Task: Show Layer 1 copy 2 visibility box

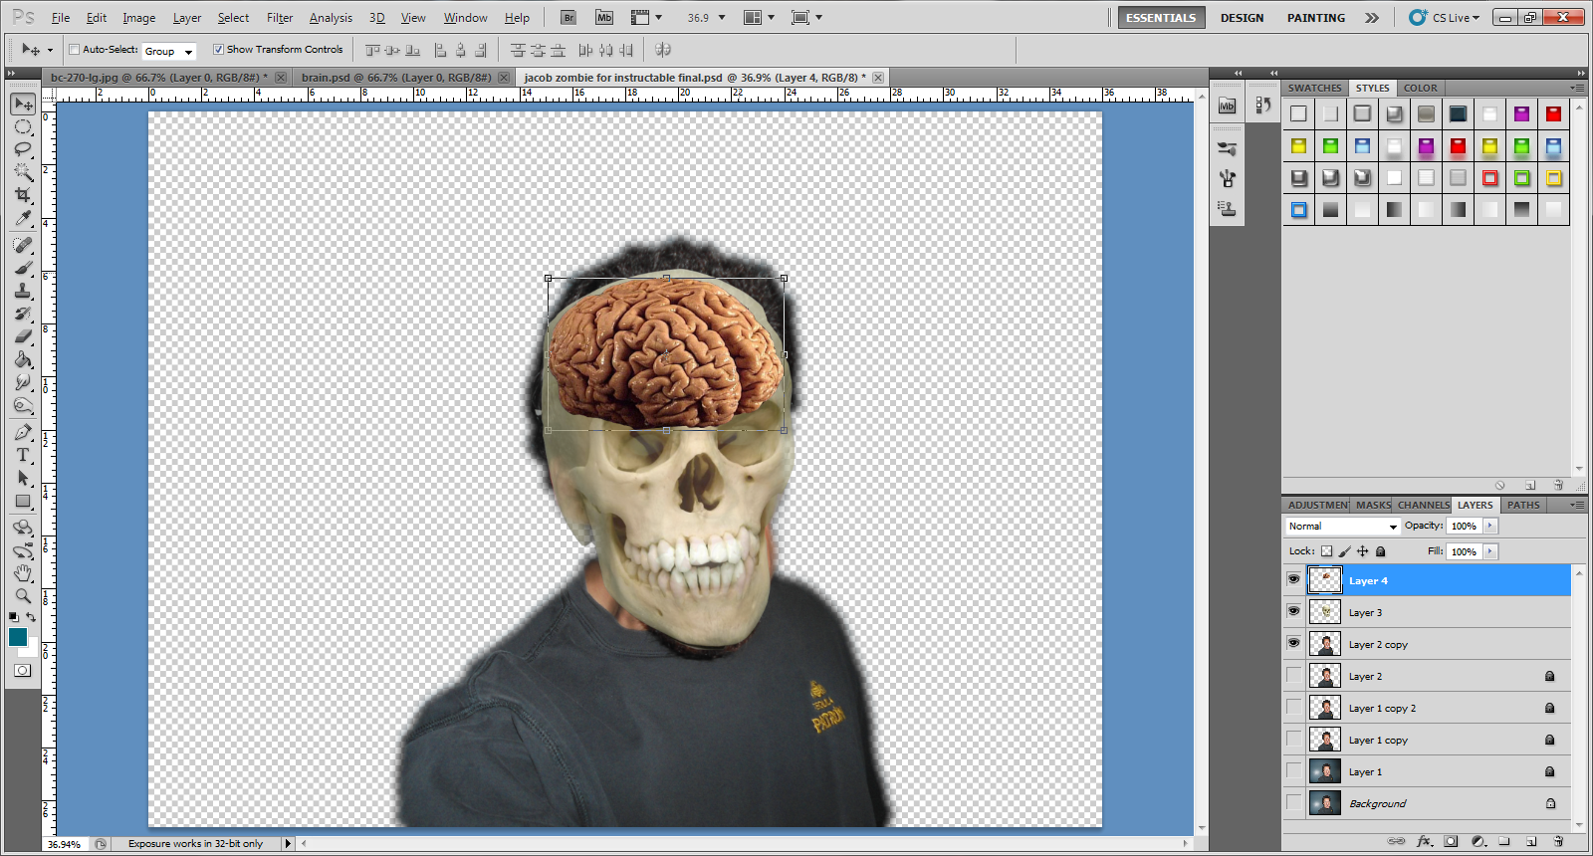Action: click(1293, 707)
